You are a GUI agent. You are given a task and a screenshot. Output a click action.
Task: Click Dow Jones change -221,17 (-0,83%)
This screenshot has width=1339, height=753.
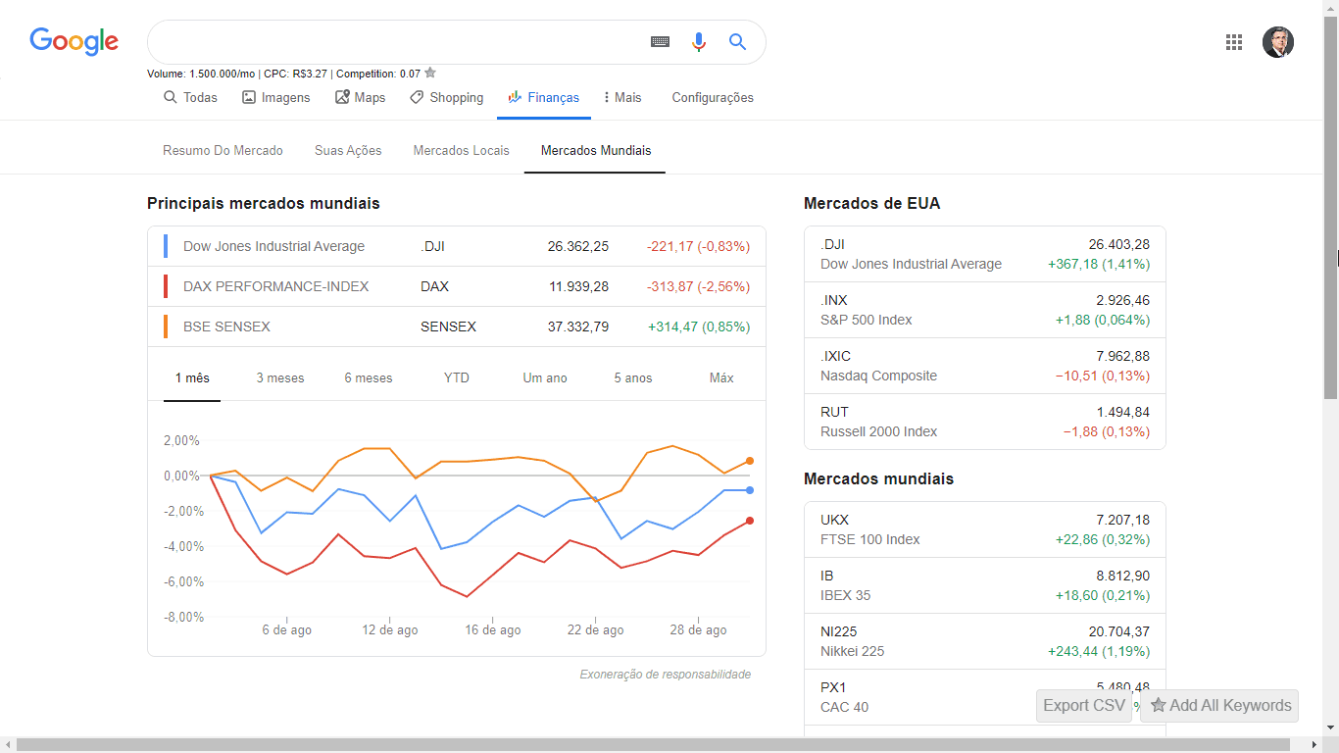click(699, 246)
